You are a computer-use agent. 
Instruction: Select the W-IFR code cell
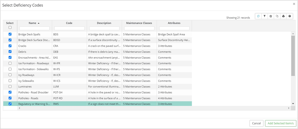pyautogui.click(x=70, y=63)
